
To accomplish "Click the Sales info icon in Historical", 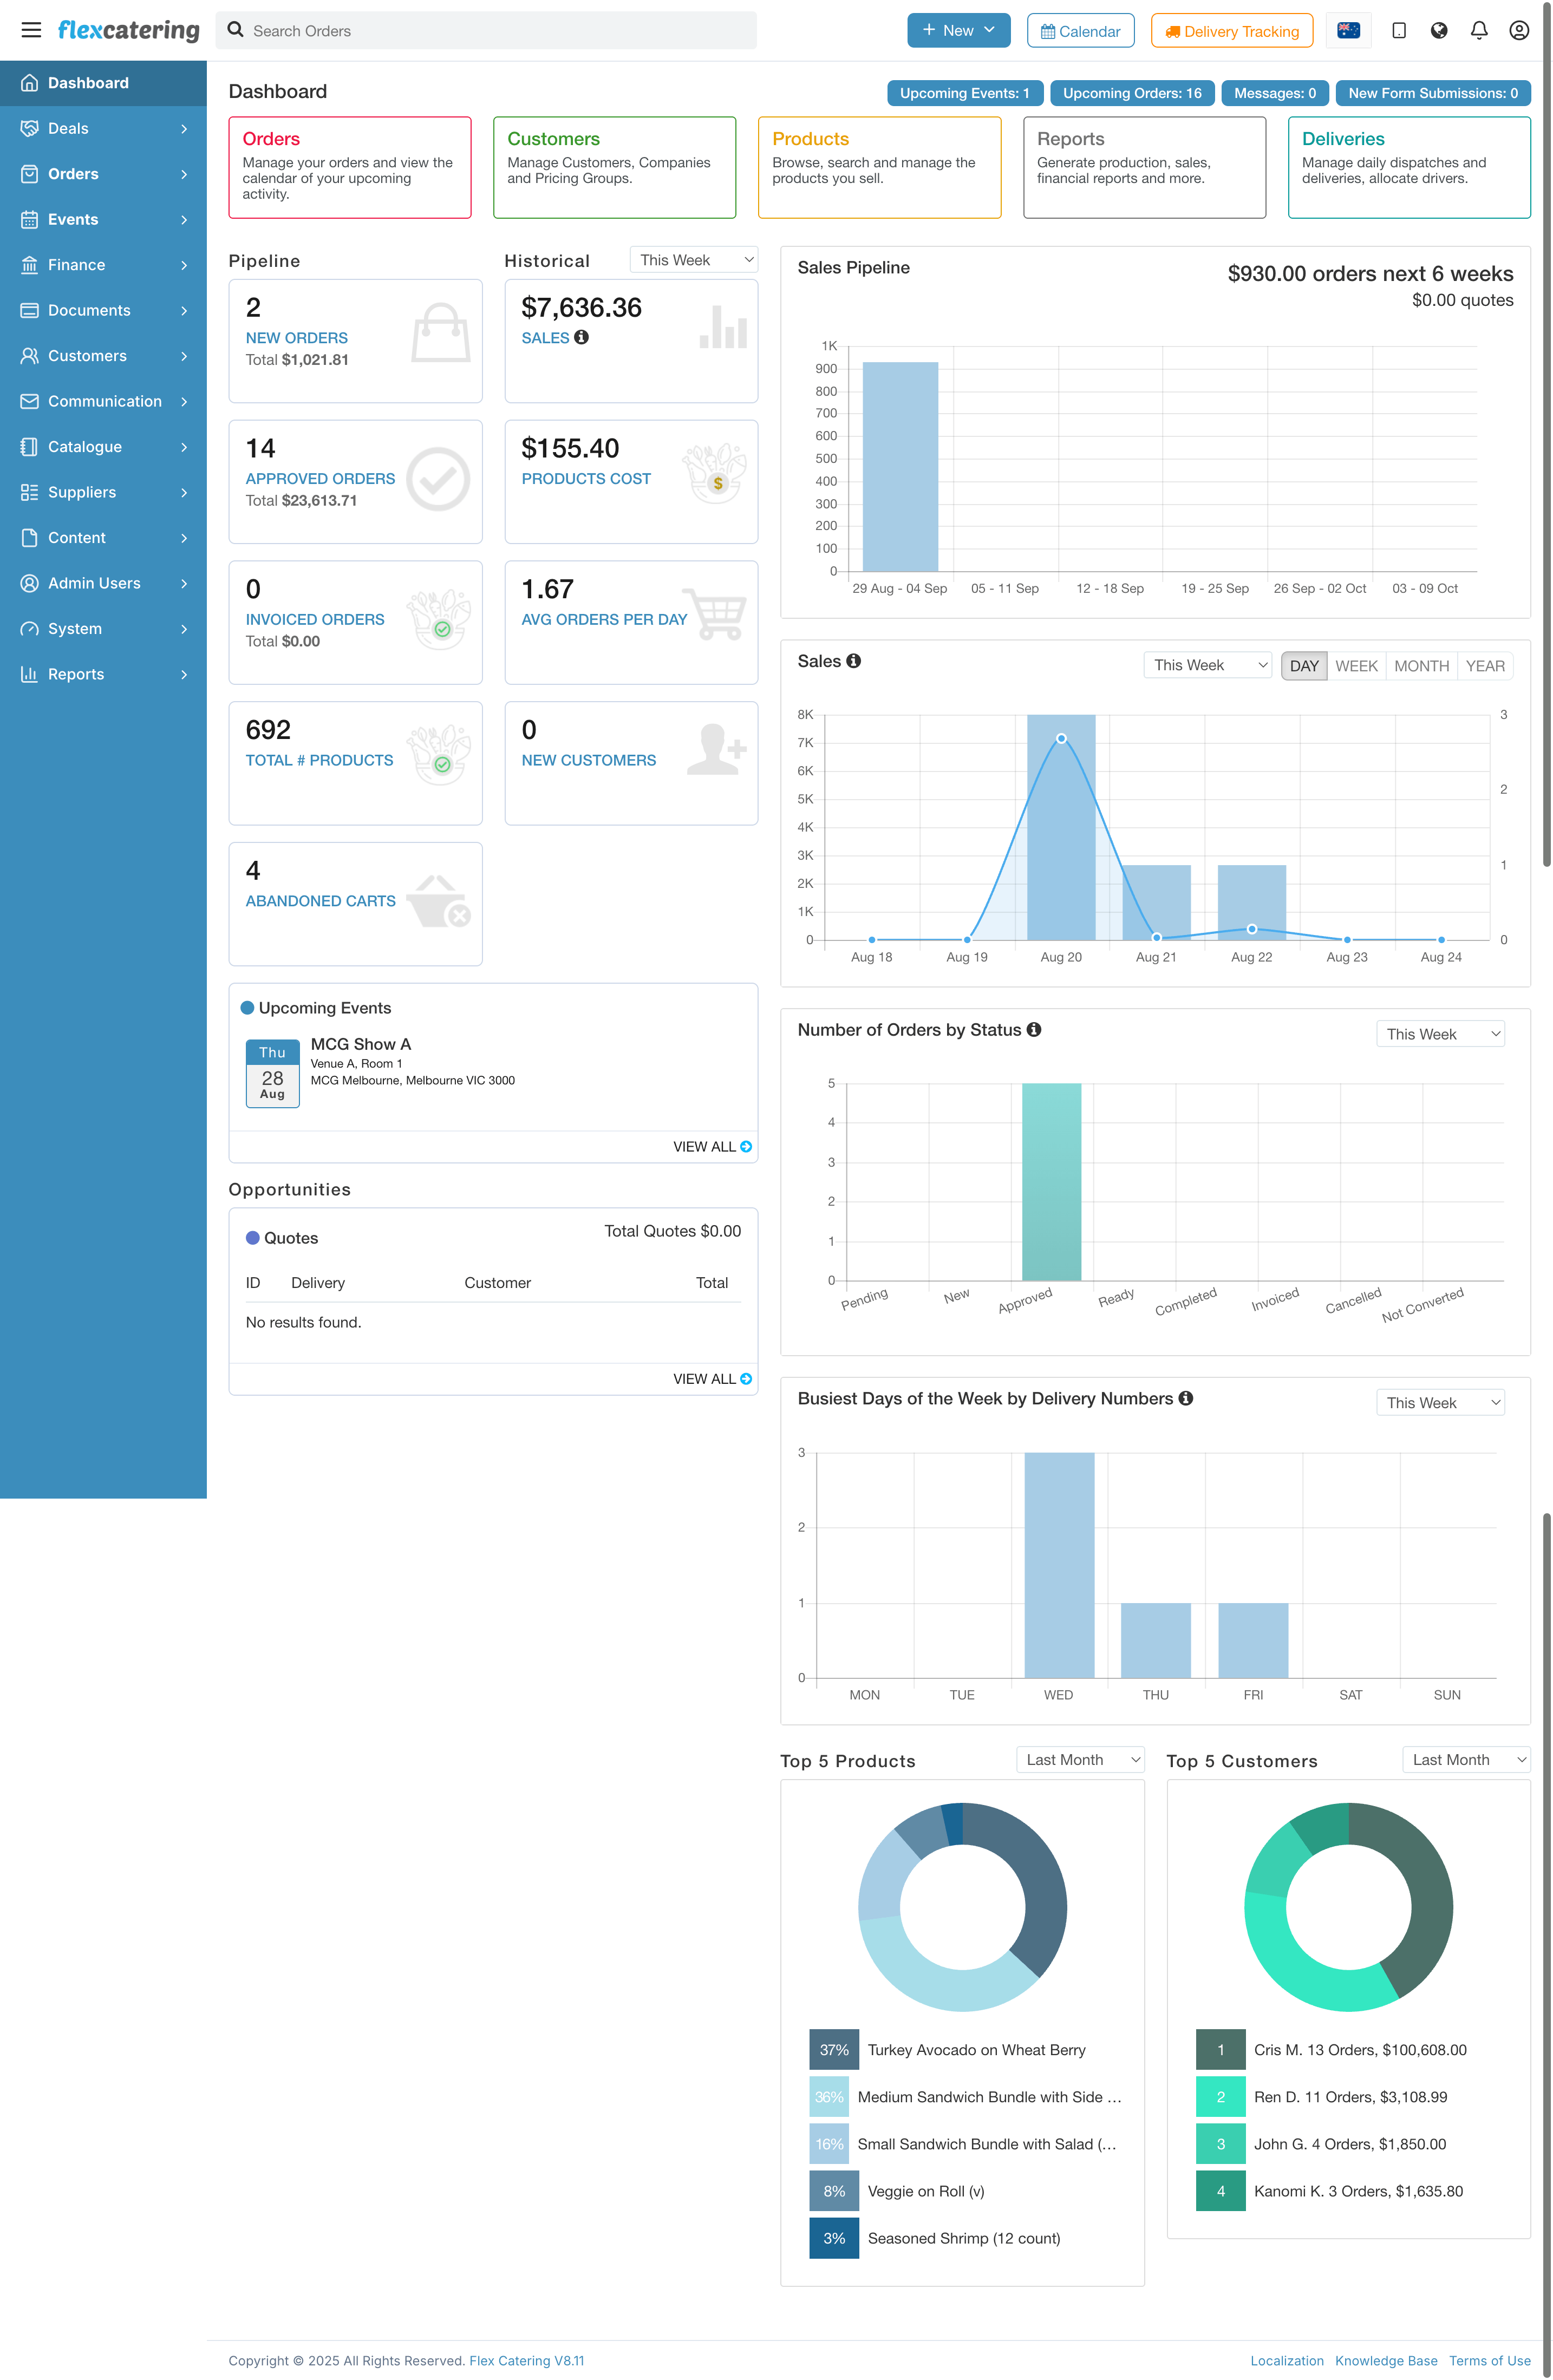I will click(581, 338).
